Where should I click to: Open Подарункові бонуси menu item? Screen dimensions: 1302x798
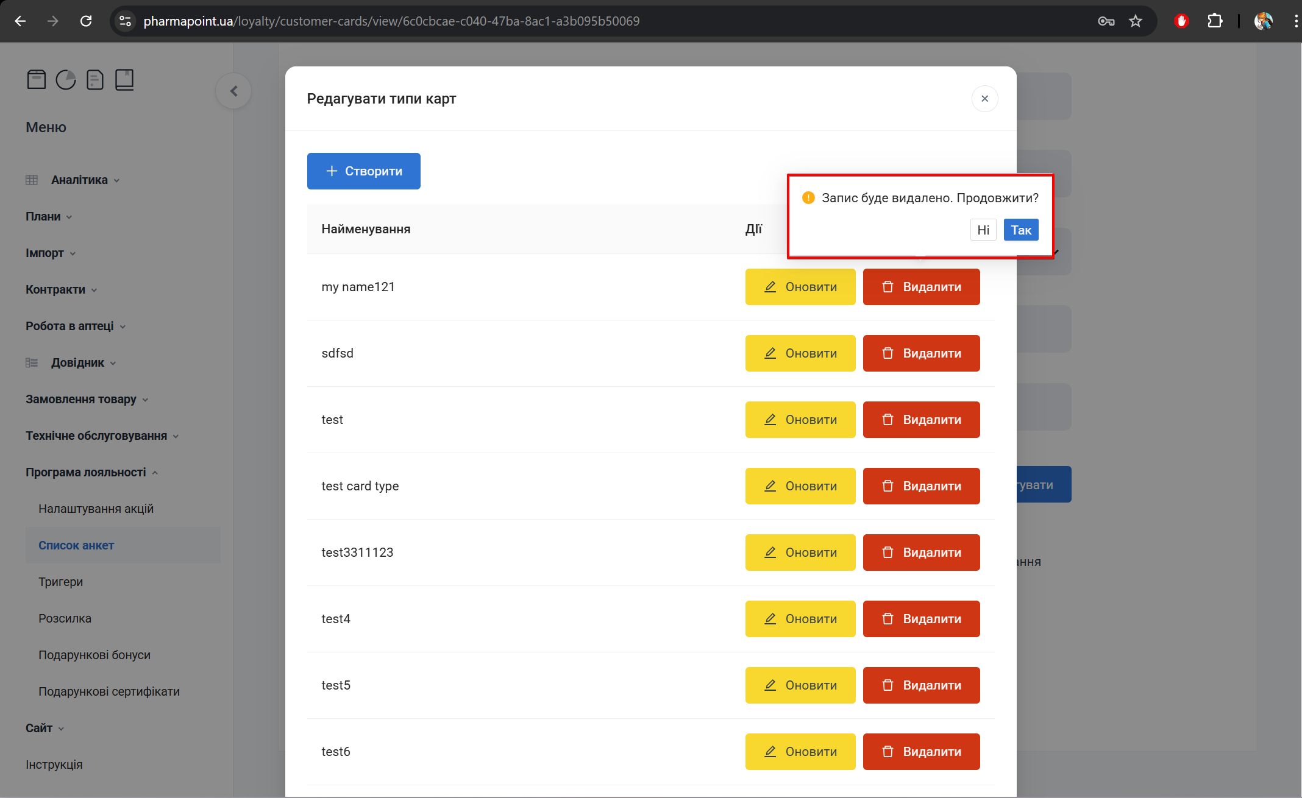pyautogui.click(x=94, y=655)
